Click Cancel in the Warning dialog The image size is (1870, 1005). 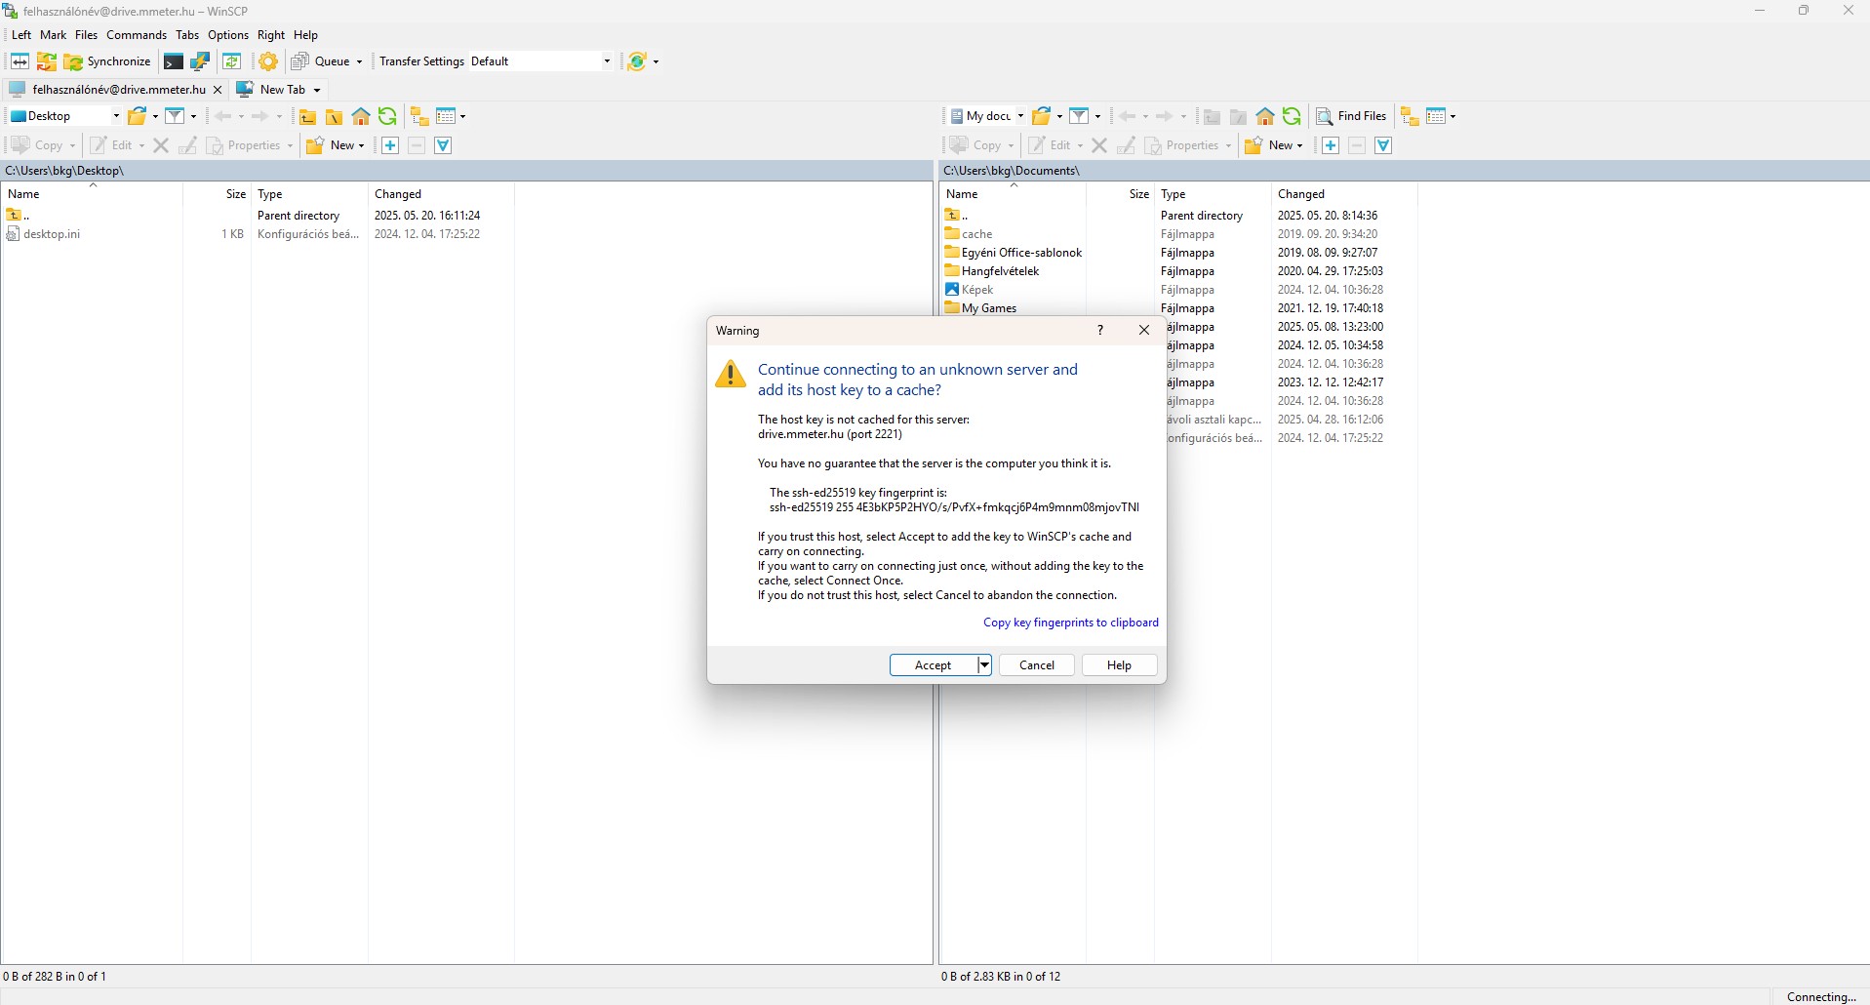click(1037, 665)
